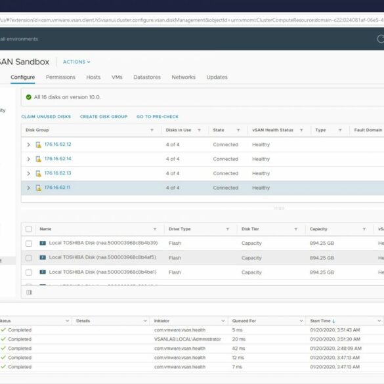The height and width of the screenshot is (384, 384).
Task: Expand disk group 176.16.62.13
Action: pos(28,174)
